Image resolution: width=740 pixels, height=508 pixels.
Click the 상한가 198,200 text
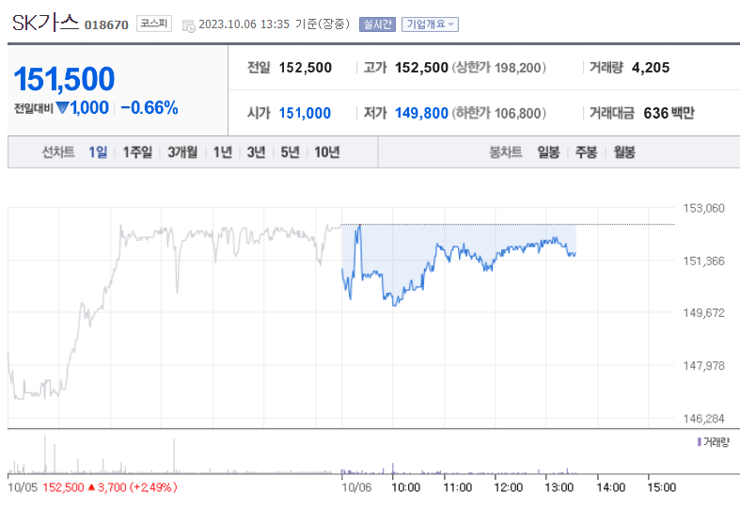point(499,68)
